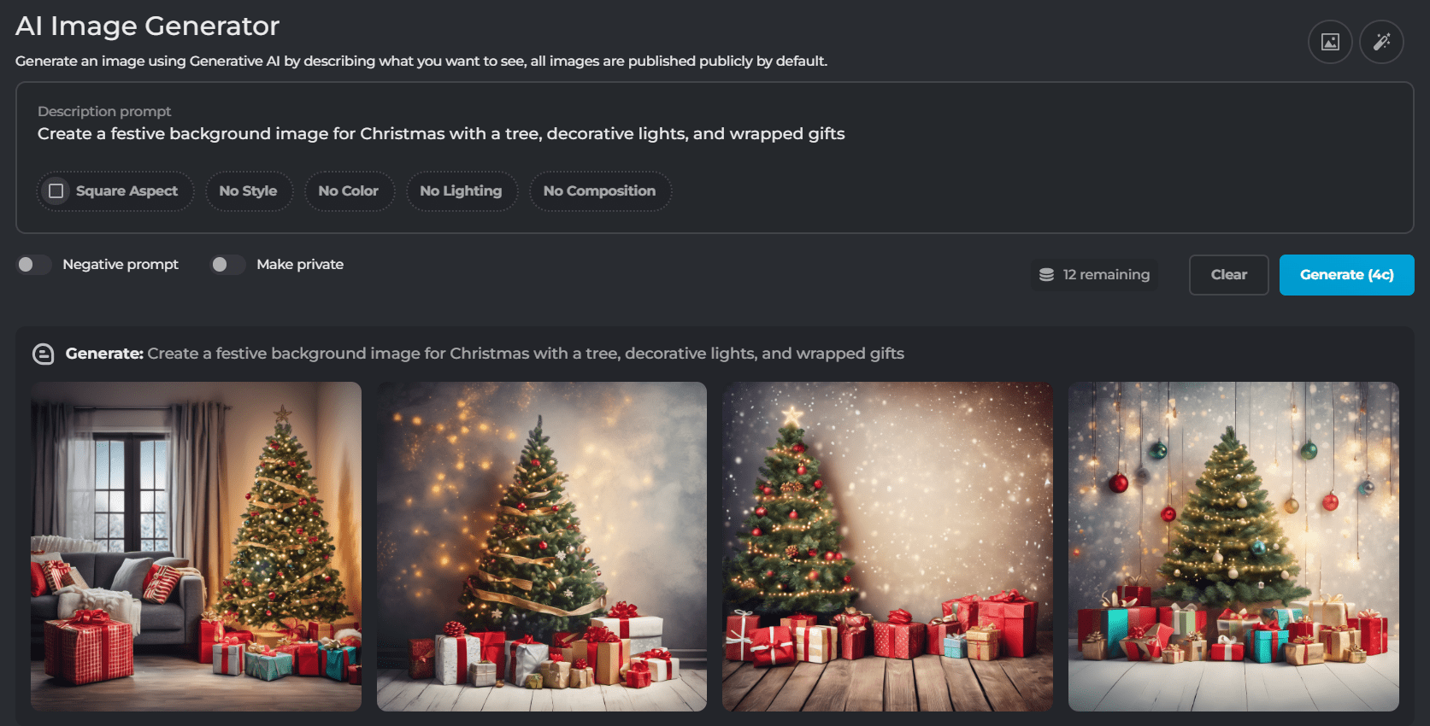Click the 12 remaining credits indicator

(1095, 275)
